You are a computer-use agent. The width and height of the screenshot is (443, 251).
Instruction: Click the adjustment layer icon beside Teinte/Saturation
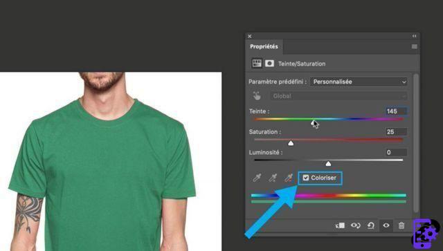[x=257, y=63]
